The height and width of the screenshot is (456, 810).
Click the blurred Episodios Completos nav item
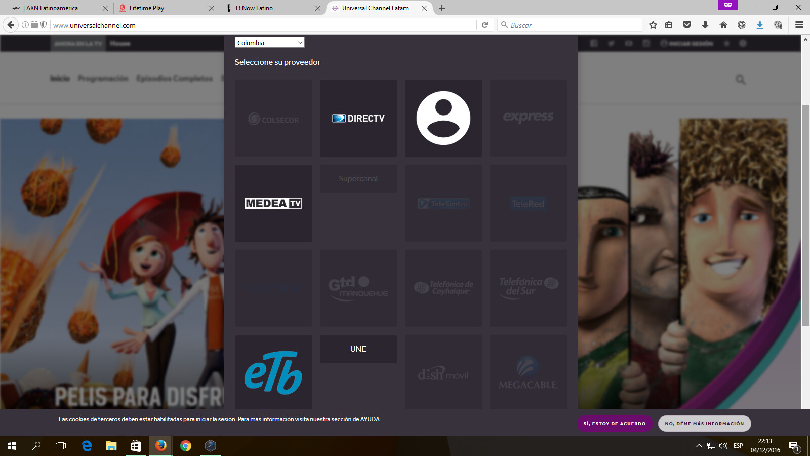tap(175, 79)
